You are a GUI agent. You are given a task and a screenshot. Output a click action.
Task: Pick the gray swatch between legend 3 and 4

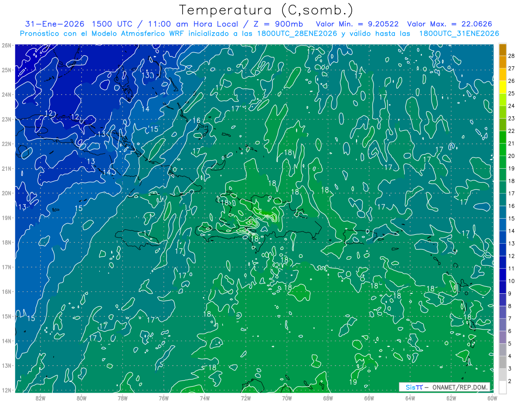(x=503, y=363)
